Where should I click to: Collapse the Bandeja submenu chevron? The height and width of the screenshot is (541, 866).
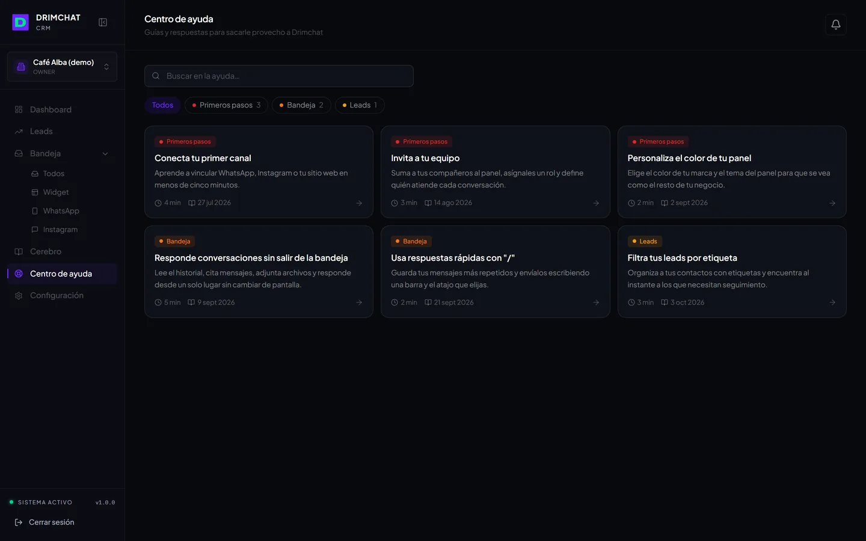(105, 154)
